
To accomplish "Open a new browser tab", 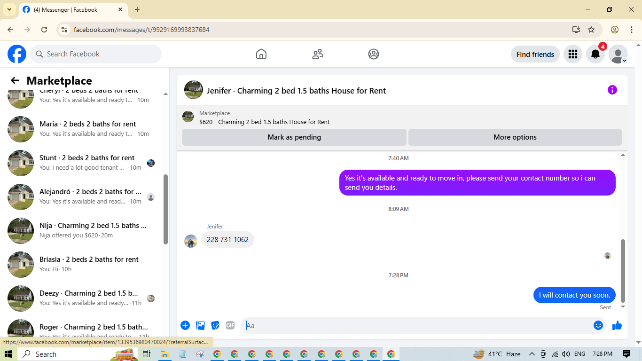I will point(137,9).
